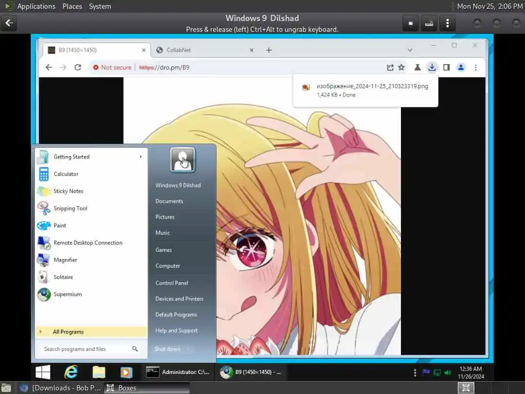Launch Snipping Tool
Image resolution: width=525 pixels, height=394 pixels.
pyautogui.click(x=90, y=208)
